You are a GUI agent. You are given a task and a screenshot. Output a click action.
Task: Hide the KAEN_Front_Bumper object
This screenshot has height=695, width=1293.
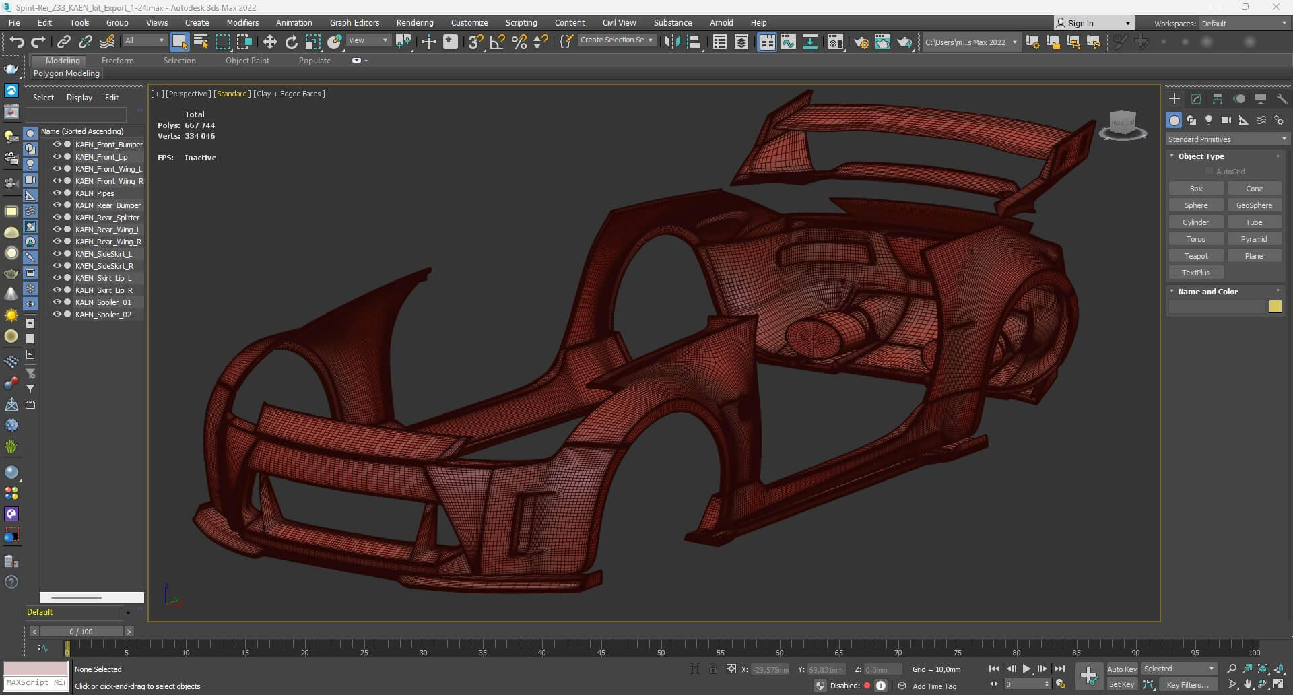point(57,145)
